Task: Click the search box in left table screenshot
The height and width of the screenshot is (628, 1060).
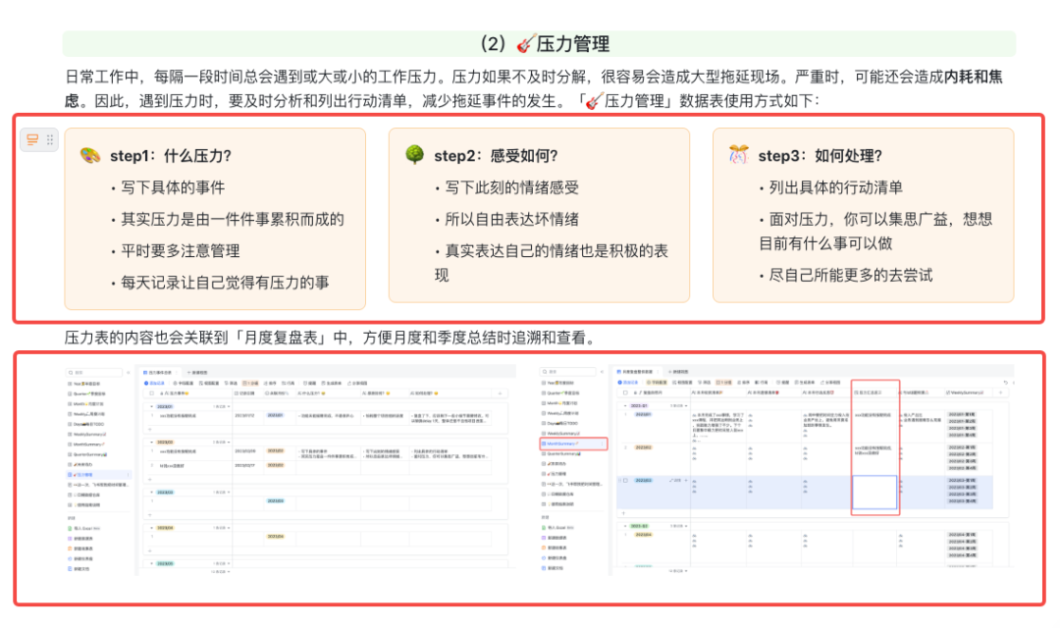Action: pos(94,373)
